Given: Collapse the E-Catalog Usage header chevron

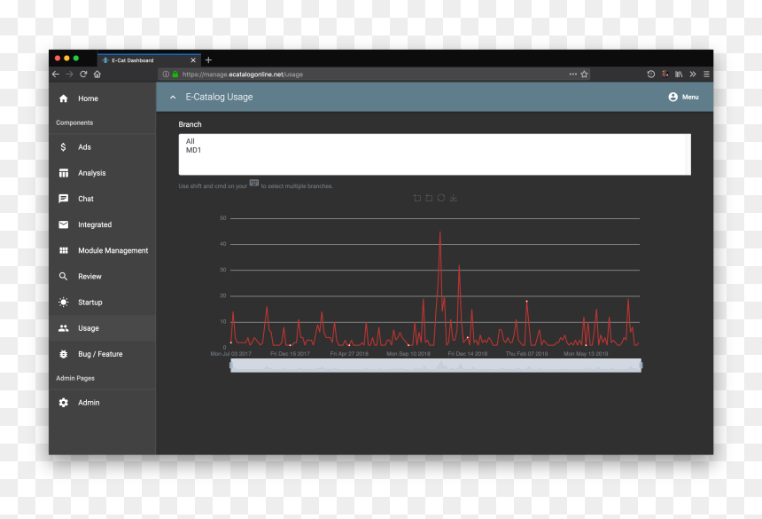Looking at the screenshot, I should pyautogui.click(x=173, y=98).
